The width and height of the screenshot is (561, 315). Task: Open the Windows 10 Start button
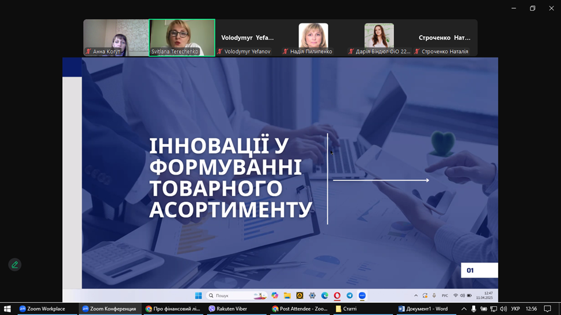click(7, 309)
